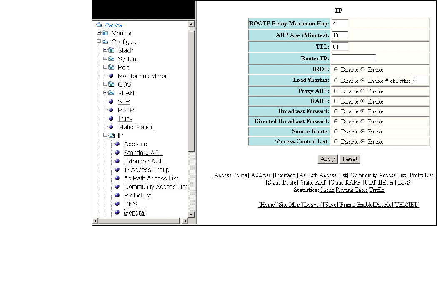
Task: Open the TELNET link
Action: coord(406,205)
